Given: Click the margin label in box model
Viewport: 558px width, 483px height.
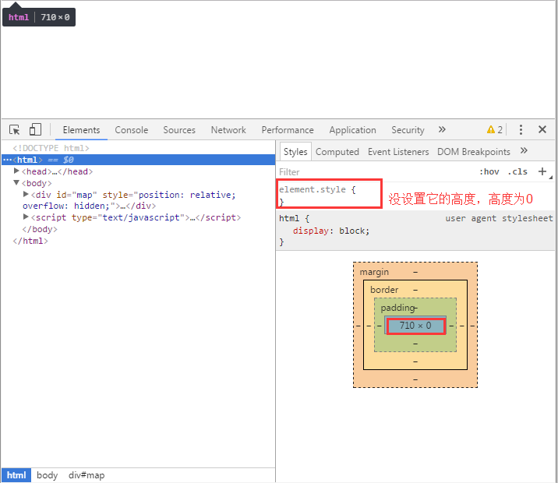Looking at the screenshot, I should (374, 272).
